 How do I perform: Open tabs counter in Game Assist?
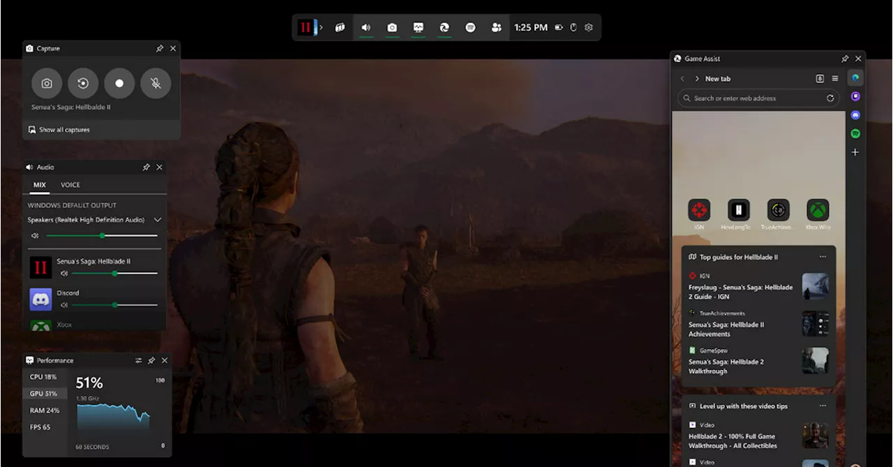coord(820,79)
